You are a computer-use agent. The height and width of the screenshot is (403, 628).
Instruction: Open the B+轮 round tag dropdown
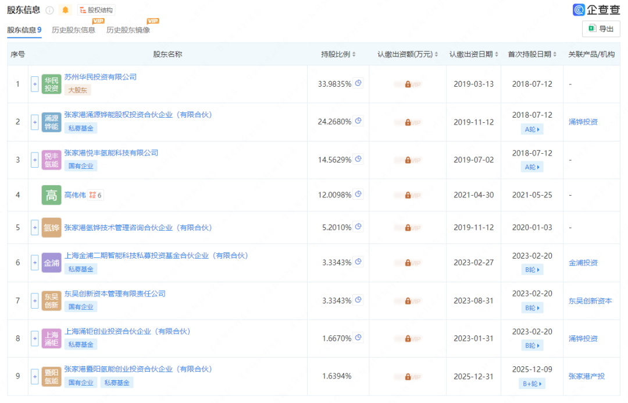(531, 383)
